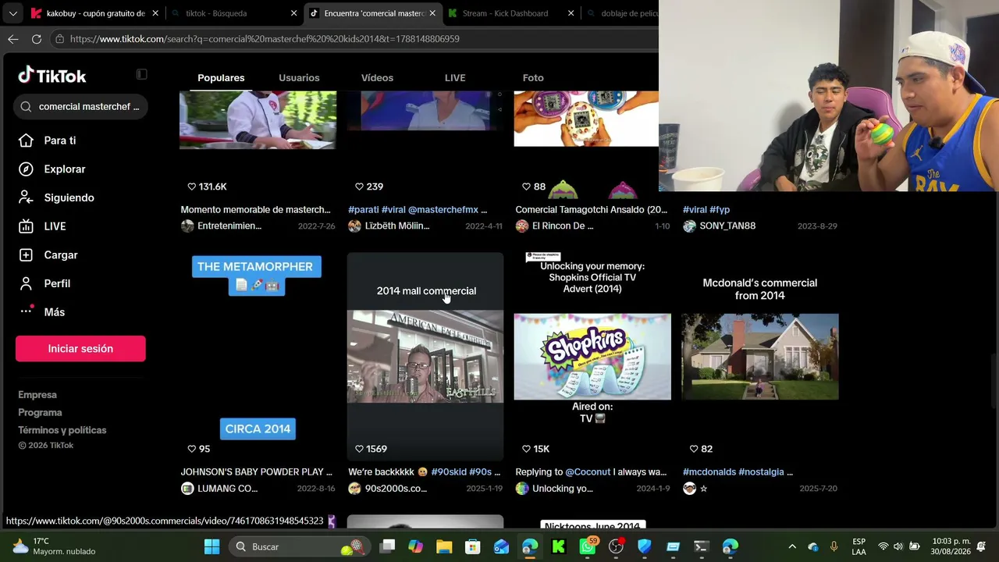Open Microsoft Store from taskbar
Viewport: 999px width, 562px height.
pos(472,546)
